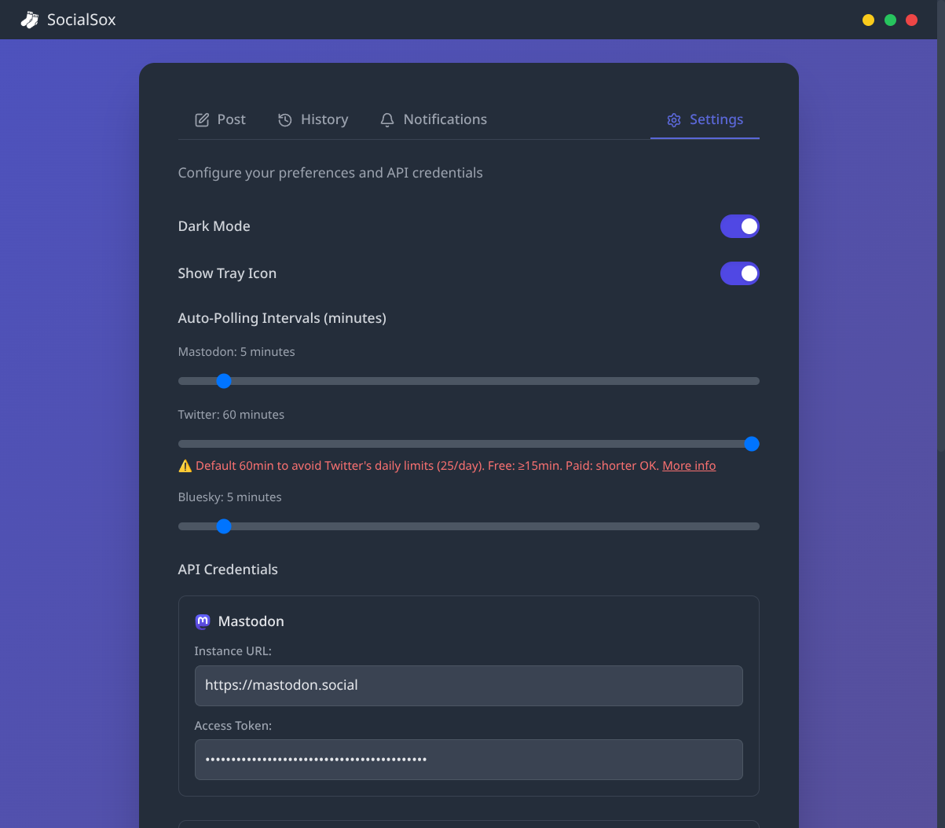Viewport: 945px width, 828px height.
Task: Click into the Mastodon Access Token field
Action: 468,760
